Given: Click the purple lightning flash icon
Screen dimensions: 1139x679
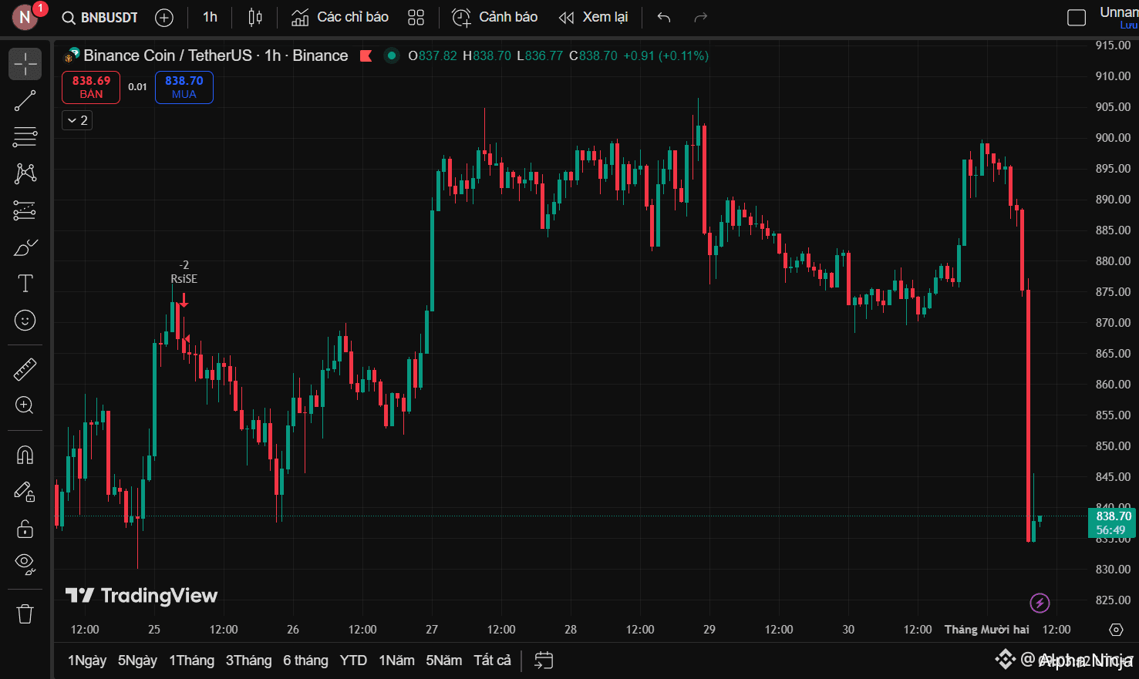Looking at the screenshot, I should tap(1040, 603).
